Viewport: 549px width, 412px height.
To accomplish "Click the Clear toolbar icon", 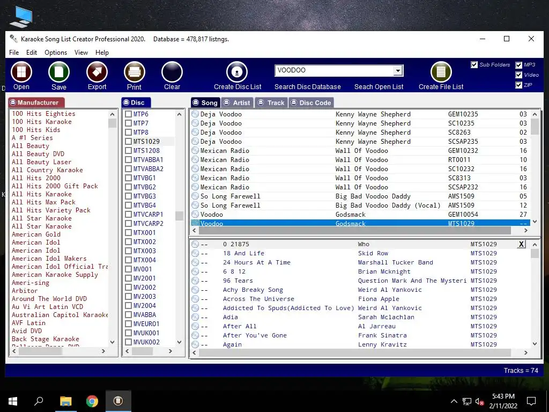I will [x=172, y=72].
